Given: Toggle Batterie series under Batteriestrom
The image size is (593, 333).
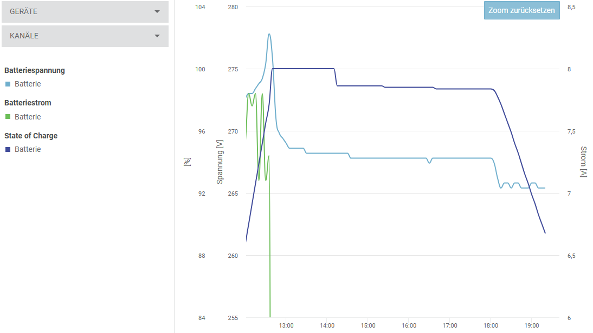Looking at the screenshot, I should point(28,117).
